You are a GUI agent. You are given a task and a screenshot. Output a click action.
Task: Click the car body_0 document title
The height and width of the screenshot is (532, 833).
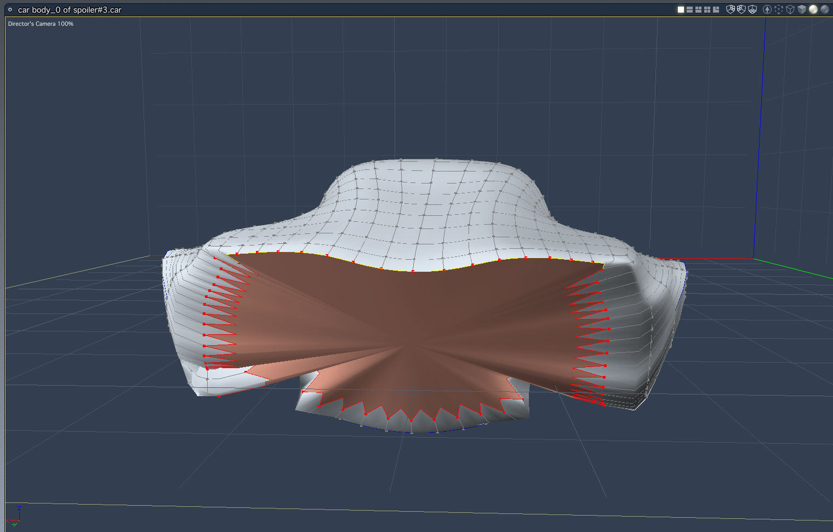pos(70,10)
